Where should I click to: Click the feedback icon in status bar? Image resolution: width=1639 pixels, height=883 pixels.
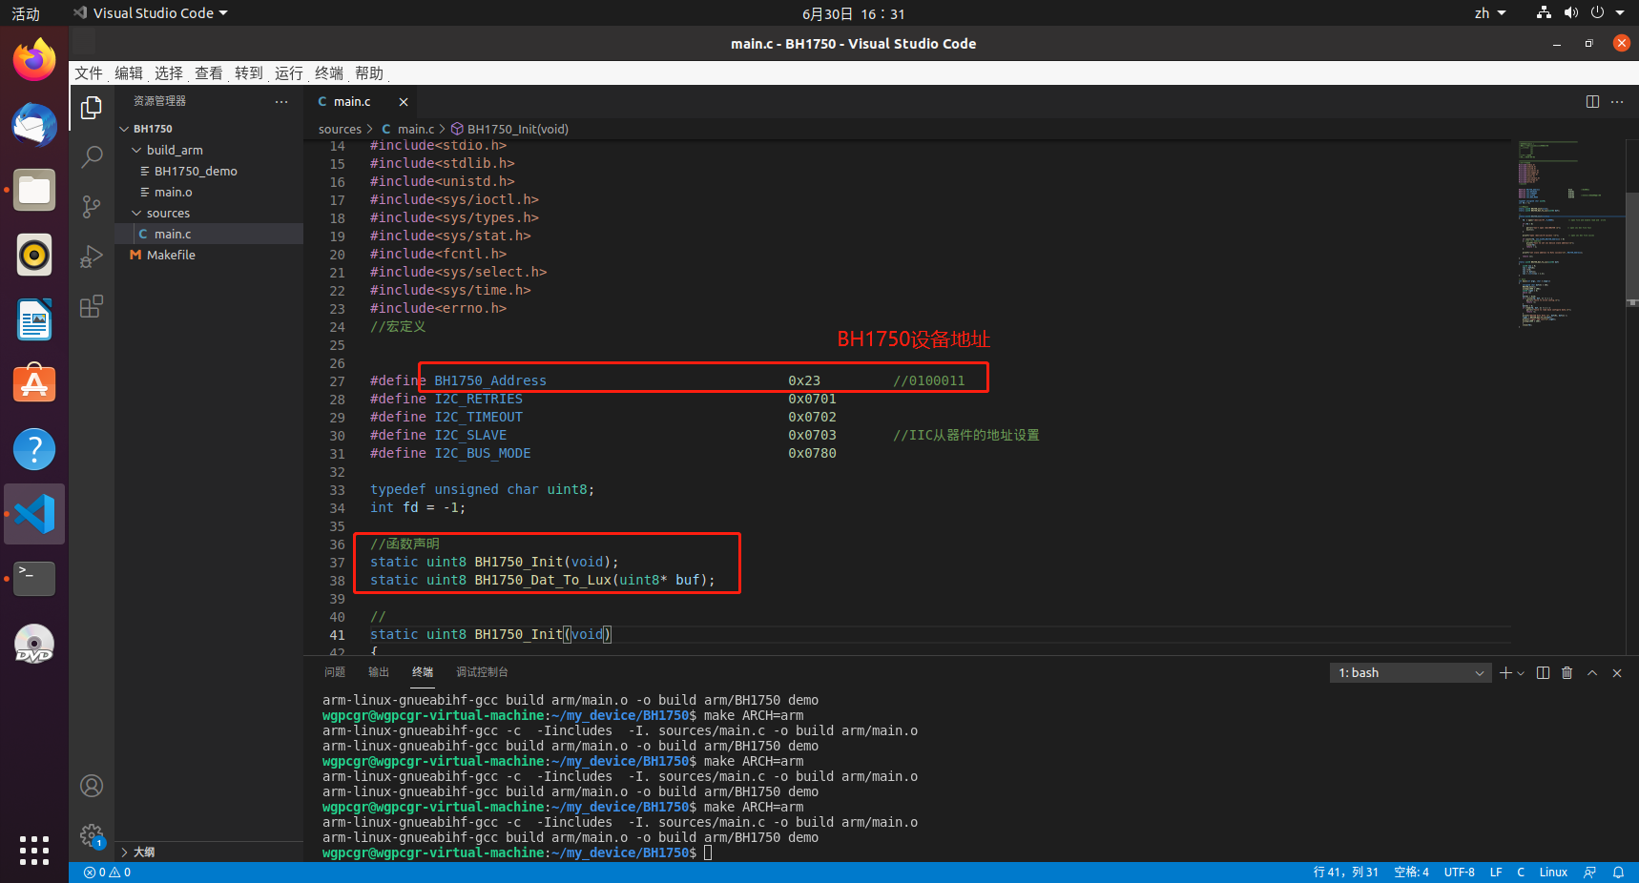1589,873
